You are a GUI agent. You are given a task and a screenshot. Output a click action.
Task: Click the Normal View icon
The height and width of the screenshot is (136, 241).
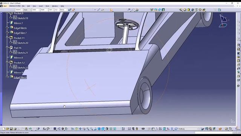pyautogui.click(x=95, y=129)
